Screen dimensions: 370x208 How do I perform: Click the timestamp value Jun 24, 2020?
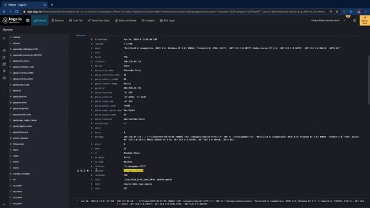pos(140,39)
